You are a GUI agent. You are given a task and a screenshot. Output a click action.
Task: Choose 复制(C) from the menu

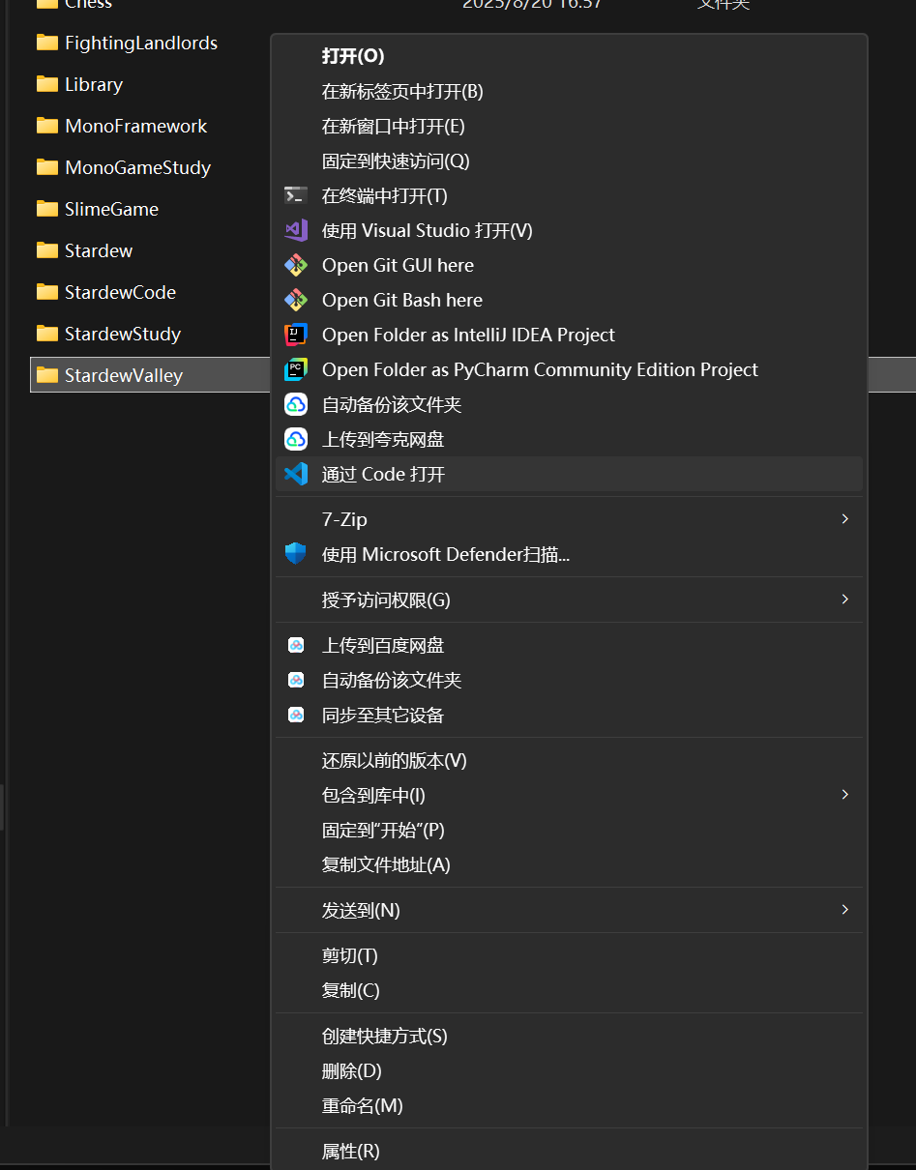click(569, 990)
